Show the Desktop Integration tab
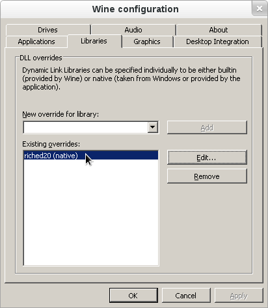This screenshot has height=308, width=268. pos(218,41)
